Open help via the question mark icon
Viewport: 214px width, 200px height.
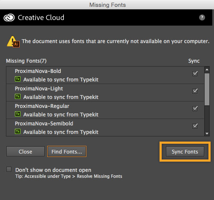click(x=202, y=17)
